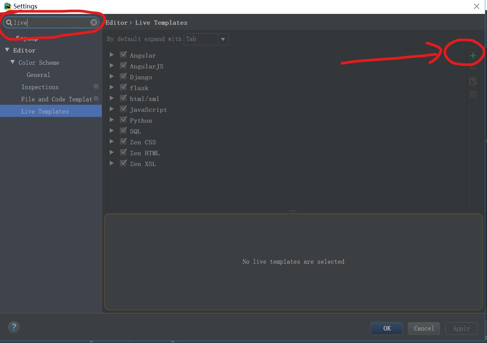
Task: Open the Inspections settings page
Action: pyautogui.click(x=40, y=87)
